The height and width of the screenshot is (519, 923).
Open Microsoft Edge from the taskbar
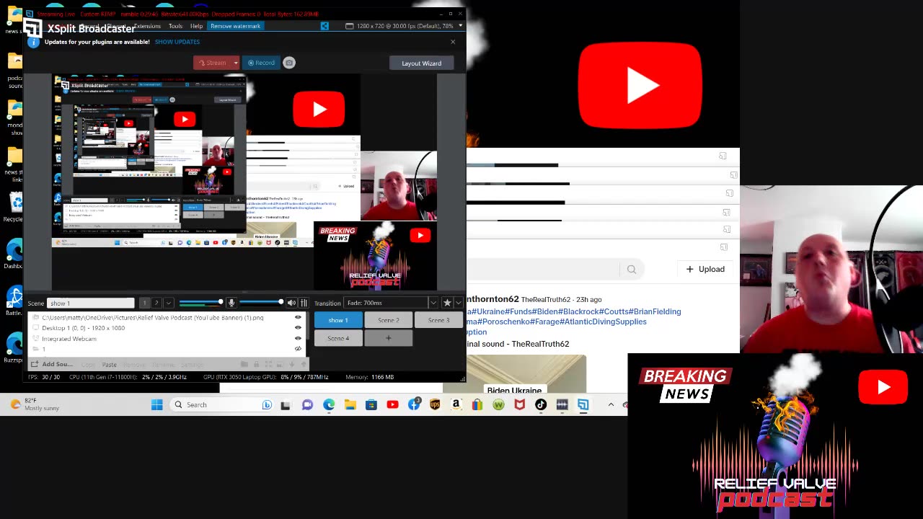(329, 404)
